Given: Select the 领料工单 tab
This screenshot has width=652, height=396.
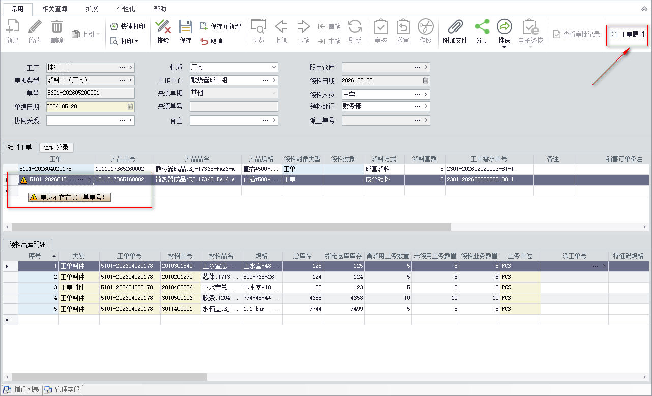Looking at the screenshot, I should (x=20, y=147).
